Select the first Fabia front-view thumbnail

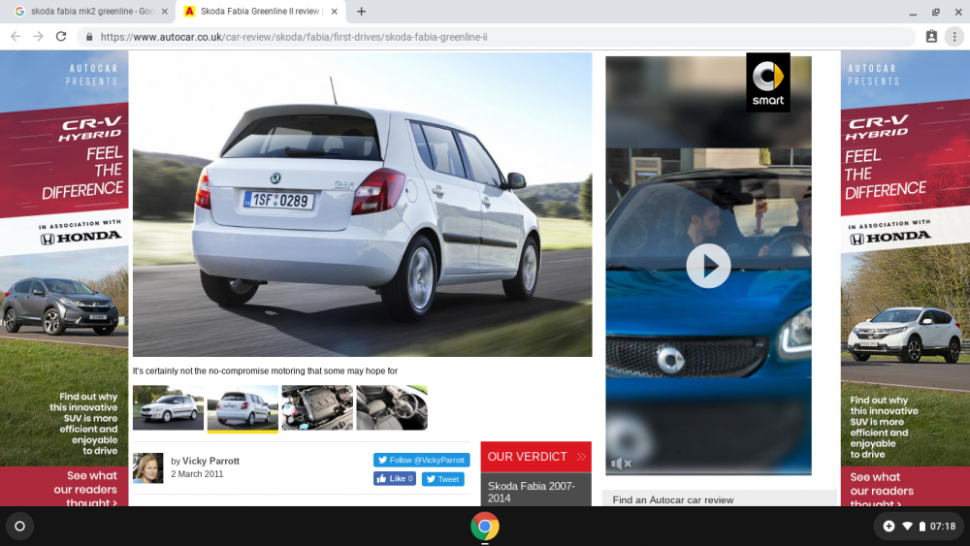(168, 407)
